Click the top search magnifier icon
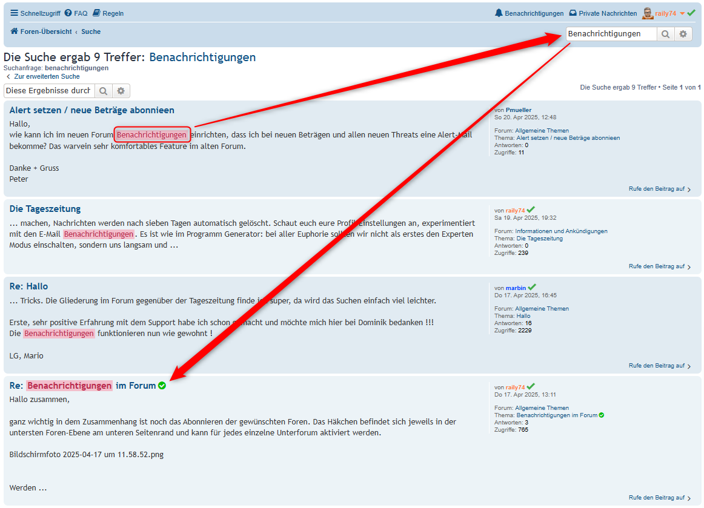This screenshot has height=508, width=704. click(665, 34)
